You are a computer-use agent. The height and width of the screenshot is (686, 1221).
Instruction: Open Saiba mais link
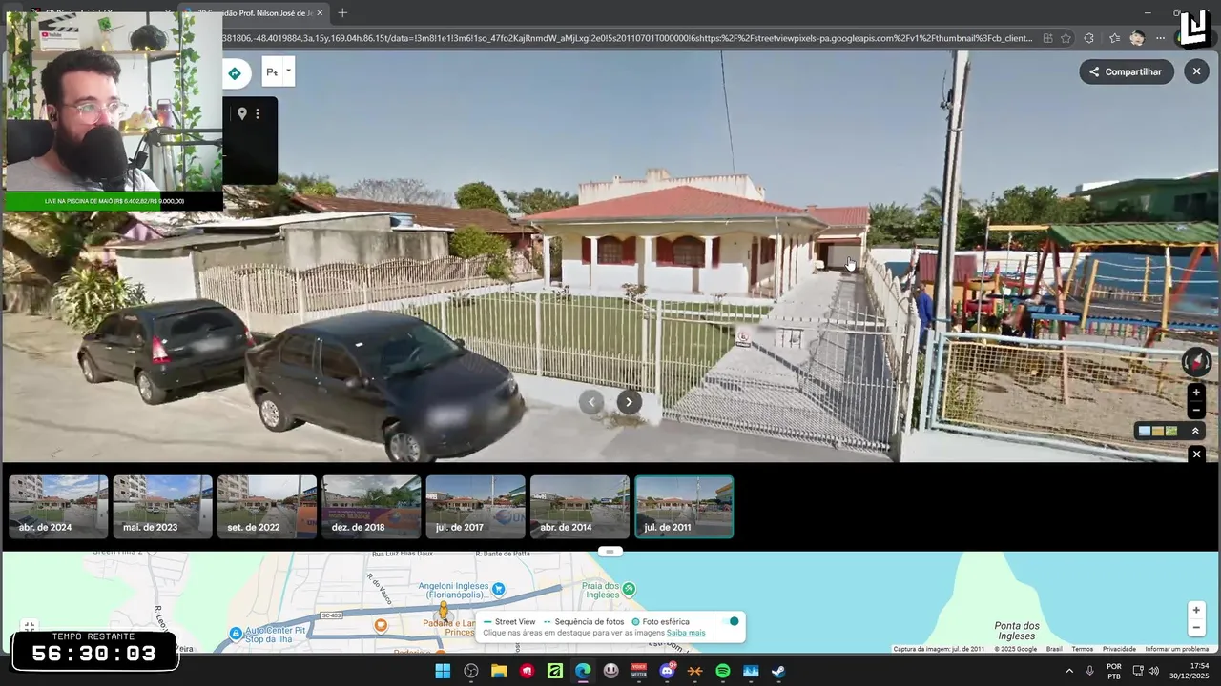[686, 633]
